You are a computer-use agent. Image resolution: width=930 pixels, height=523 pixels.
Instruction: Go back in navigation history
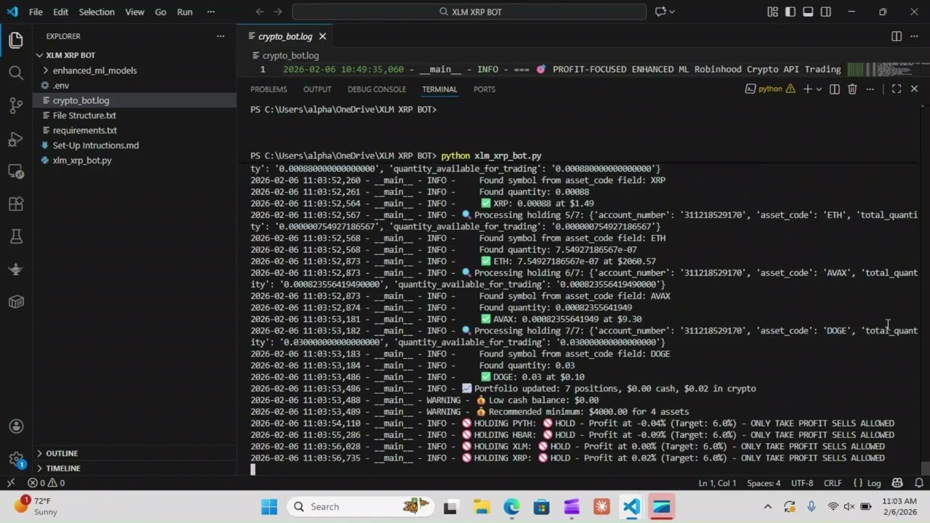260,12
